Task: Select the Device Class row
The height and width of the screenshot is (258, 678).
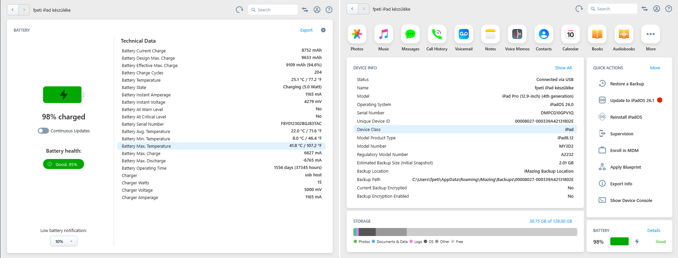Action: click(465, 129)
